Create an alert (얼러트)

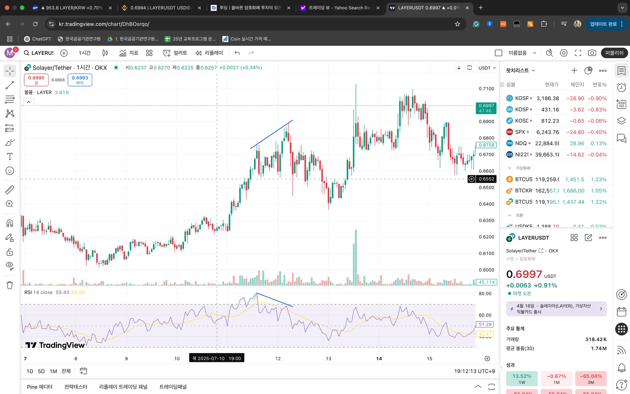pos(175,53)
